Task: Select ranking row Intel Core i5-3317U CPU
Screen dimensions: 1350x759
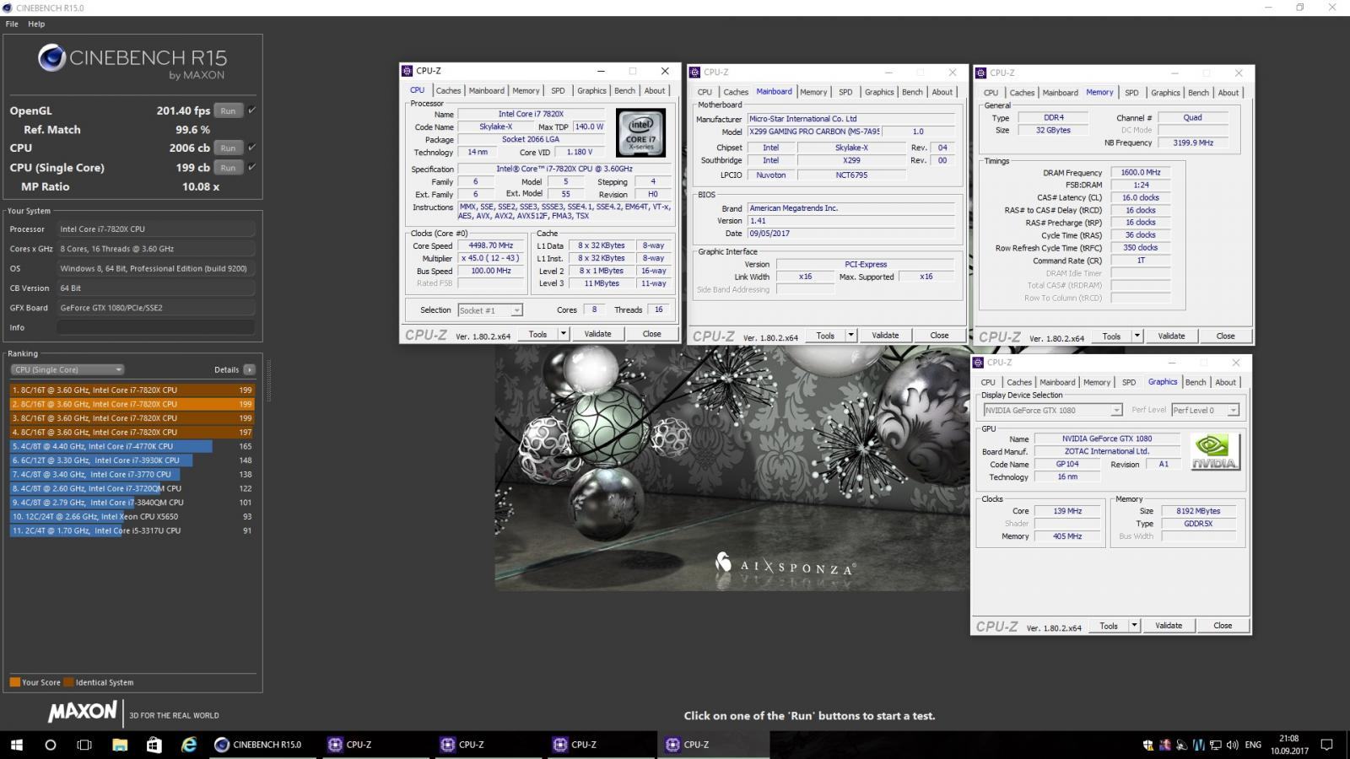Action: pos(132,530)
